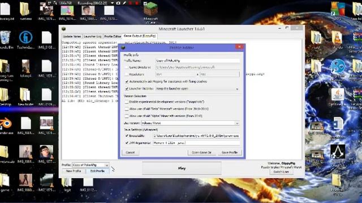Open the Profile selector dropdown in launcher
Screen dimensions: 362x203
click(x=106, y=165)
